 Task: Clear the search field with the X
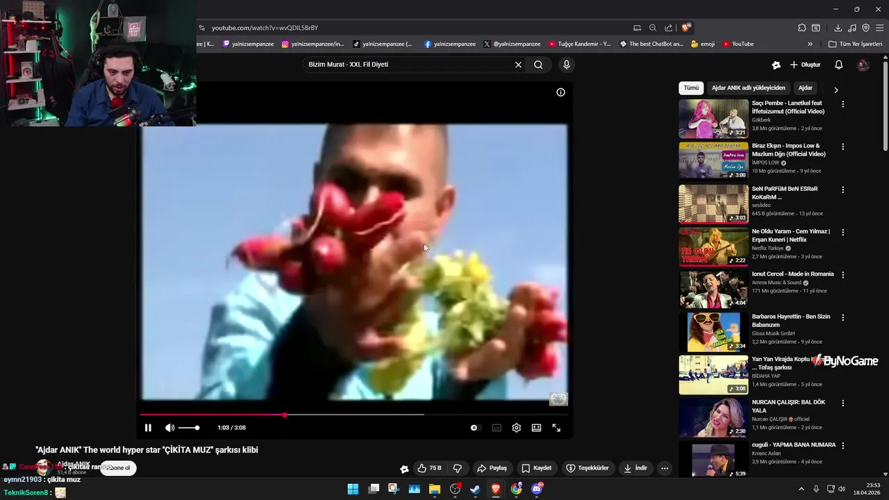click(x=518, y=65)
